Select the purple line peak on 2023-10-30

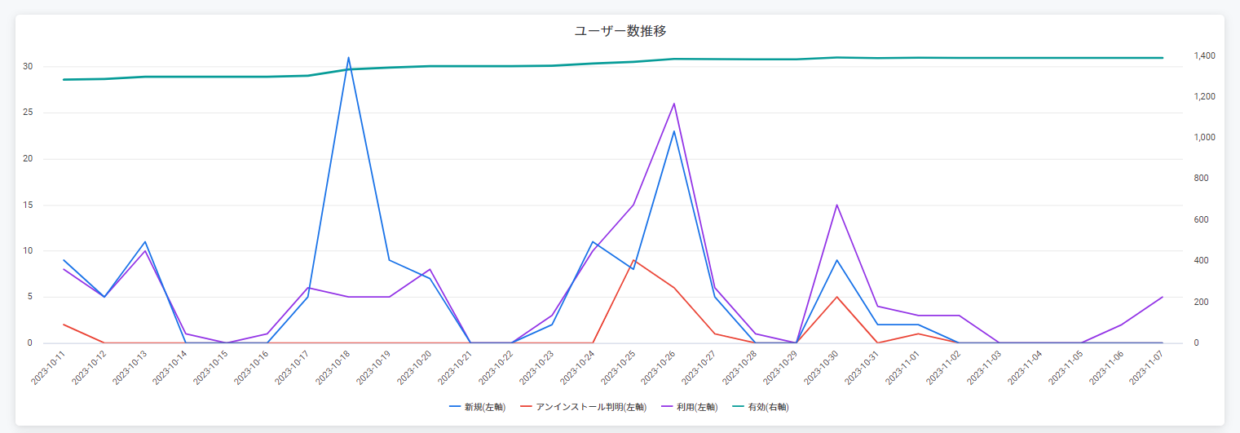pos(836,205)
